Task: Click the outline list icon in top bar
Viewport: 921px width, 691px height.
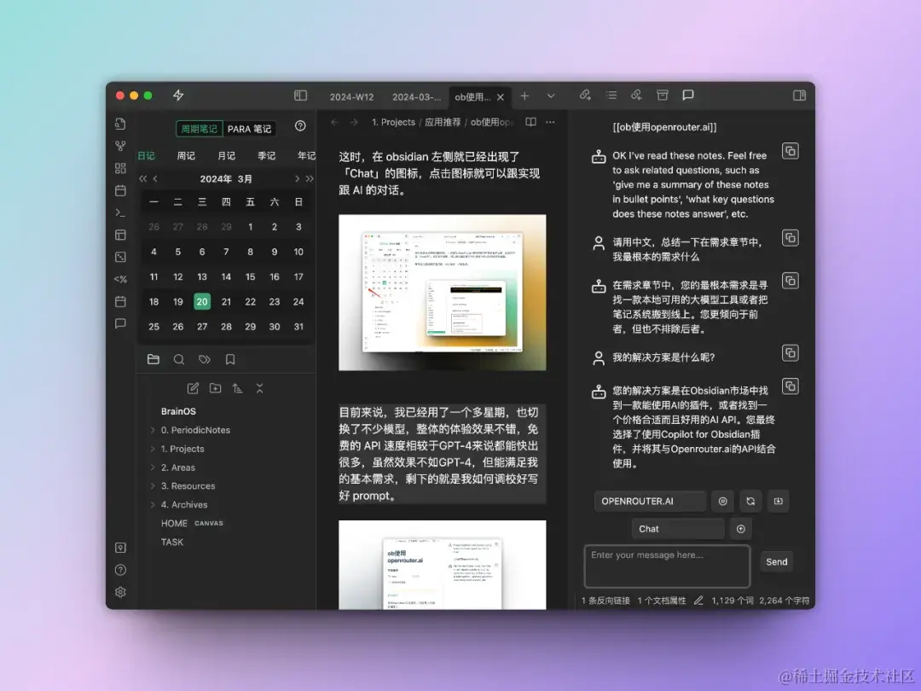Action: (x=611, y=96)
